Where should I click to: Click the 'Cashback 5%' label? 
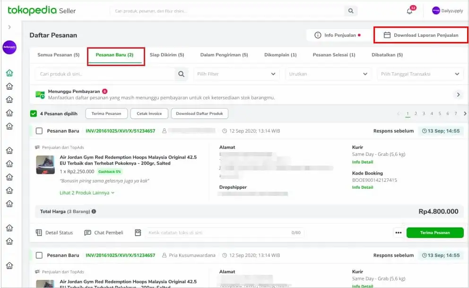110,172
